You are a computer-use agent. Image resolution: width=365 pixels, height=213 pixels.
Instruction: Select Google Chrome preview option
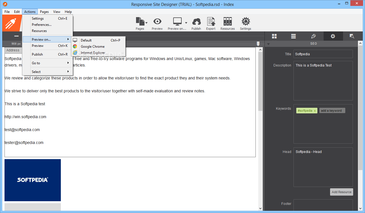pyautogui.click(x=98, y=47)
